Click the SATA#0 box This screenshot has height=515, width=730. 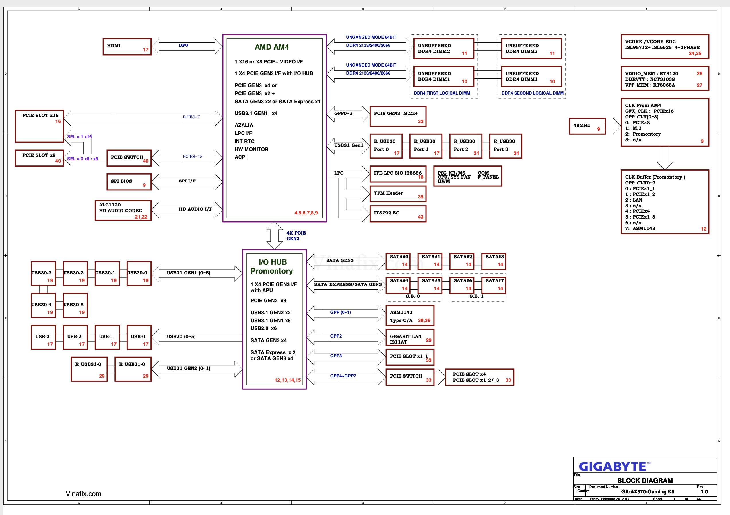point(398,261)
